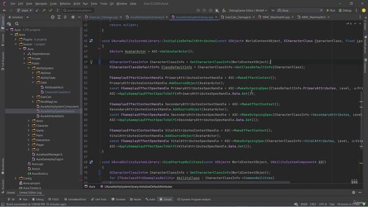Viewport: 368px width, 207px height.
Task: Open the toolbar more-actions kebab menu
Action: [x=356, y=10]
